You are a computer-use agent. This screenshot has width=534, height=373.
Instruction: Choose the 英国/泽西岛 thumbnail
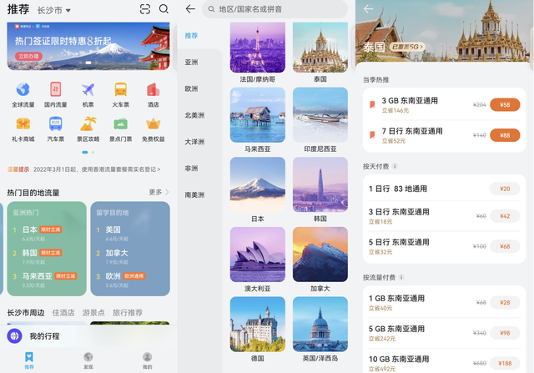[320, 325]
